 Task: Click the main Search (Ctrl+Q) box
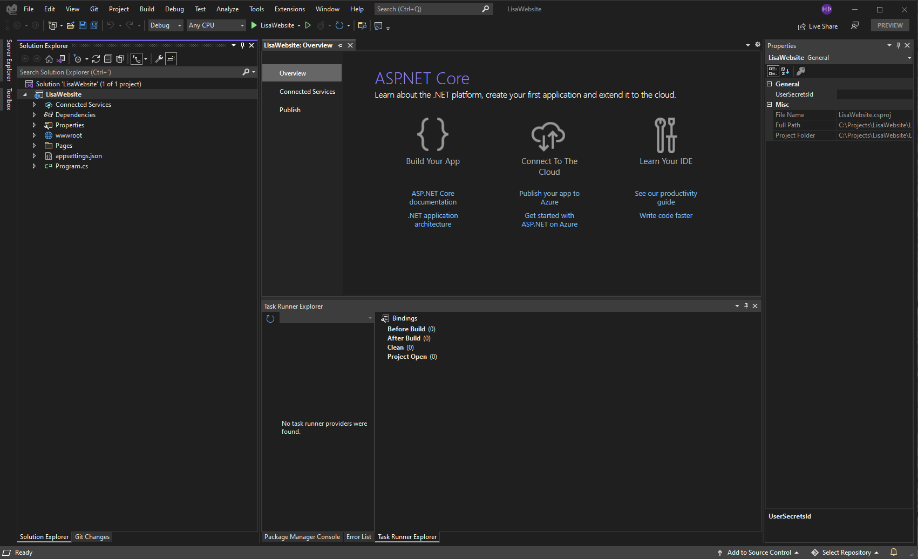[x=433, y=9]
